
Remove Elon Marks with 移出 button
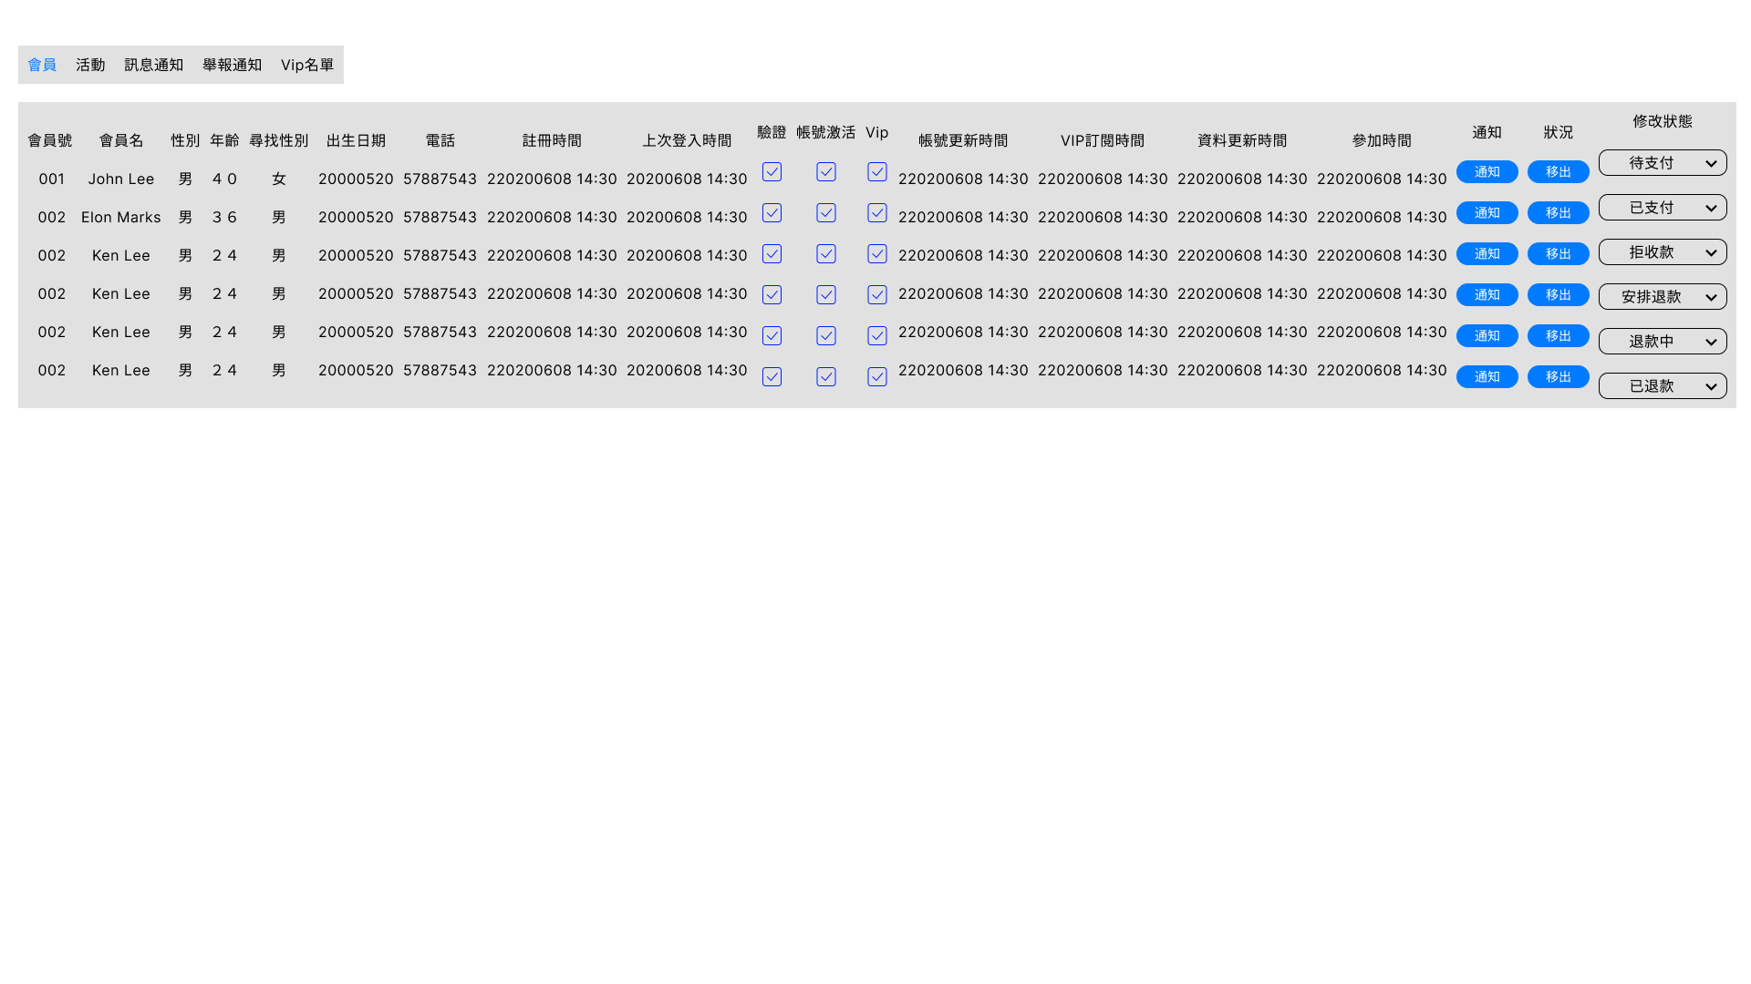tap(1558, 212)
